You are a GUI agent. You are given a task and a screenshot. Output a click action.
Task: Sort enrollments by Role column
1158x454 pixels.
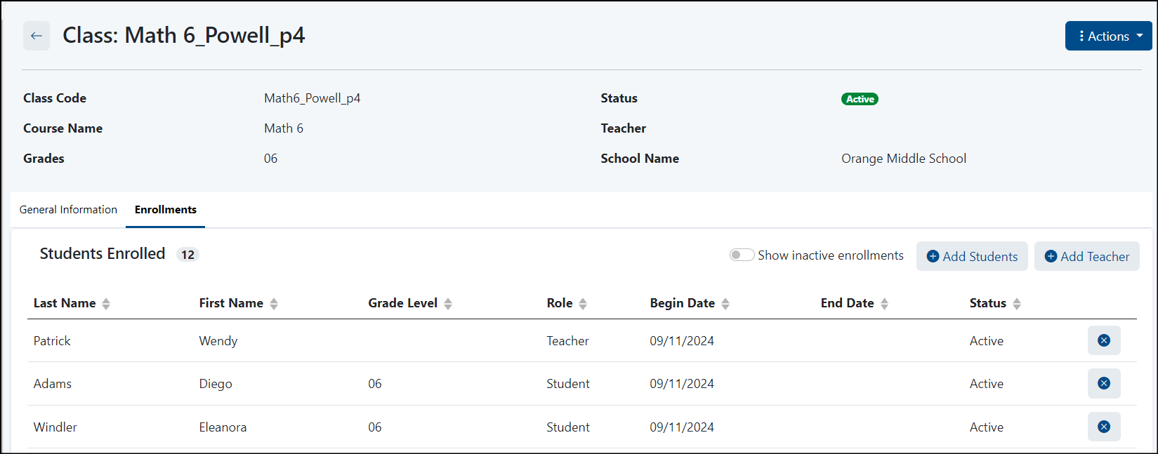[583, 304]
